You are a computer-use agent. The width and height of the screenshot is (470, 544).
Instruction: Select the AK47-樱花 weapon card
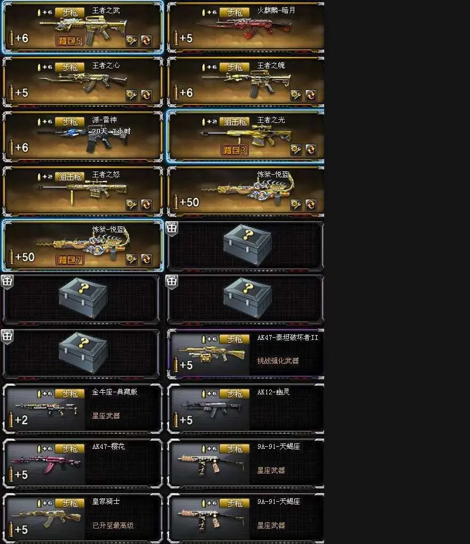(83, 464)
